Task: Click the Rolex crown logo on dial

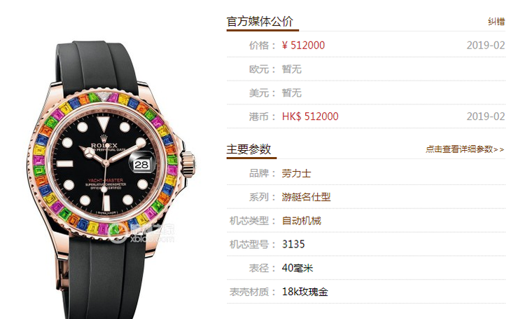Action: pos(104,138)
